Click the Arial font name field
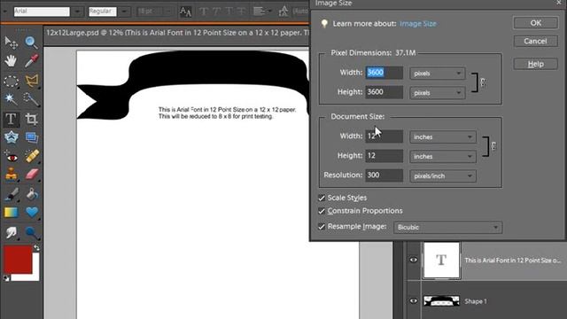Screen dimensions: 567x319 42,12
